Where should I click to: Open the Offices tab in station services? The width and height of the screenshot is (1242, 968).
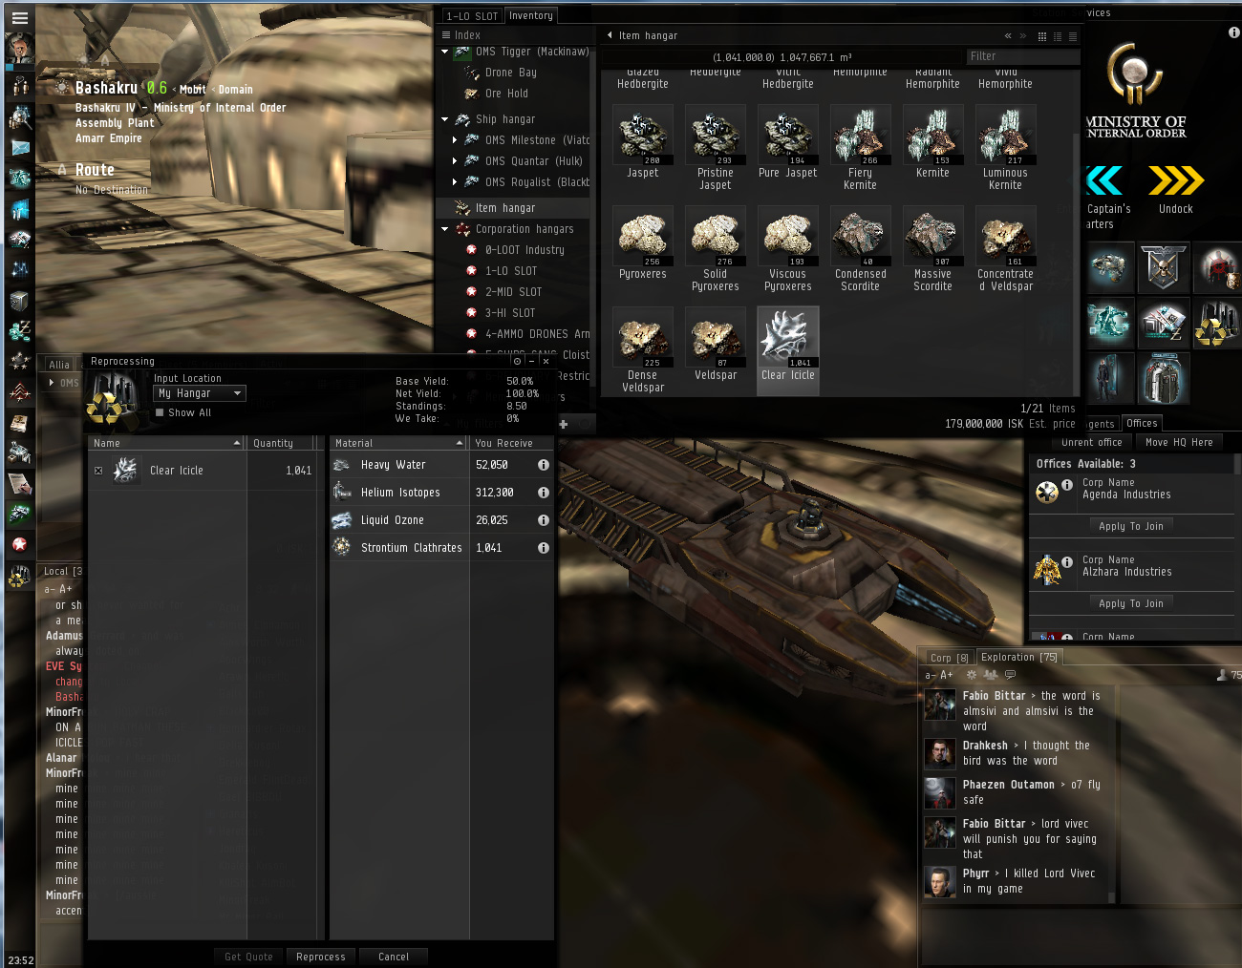(1142, 423)
